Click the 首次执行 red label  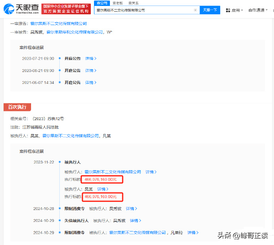[17, 107]
